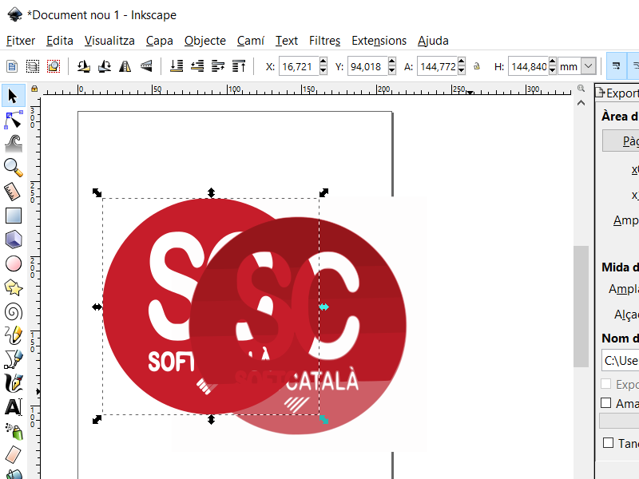Viewport: 639px width, 479px height.
Task: Click the top-left corner scale handle
Action: pyautogui.click(x=97, y=192)
